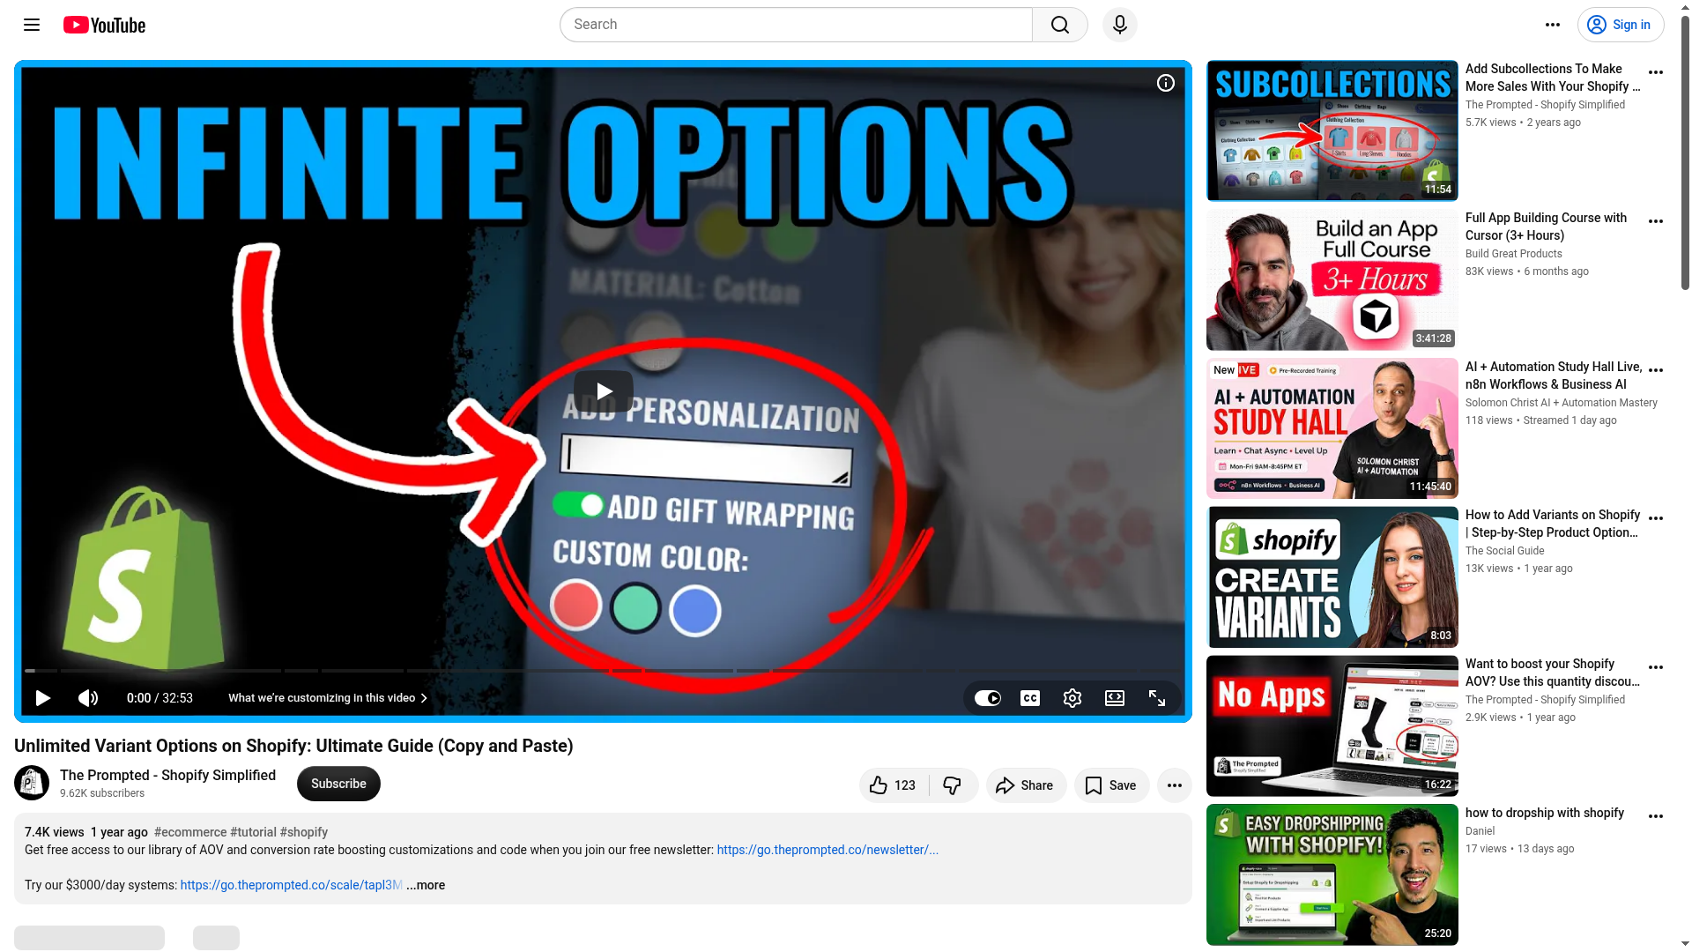Open The Prompted - Shopify Simplified channel name
This screenshot has height=952, width=1692.
167,775
